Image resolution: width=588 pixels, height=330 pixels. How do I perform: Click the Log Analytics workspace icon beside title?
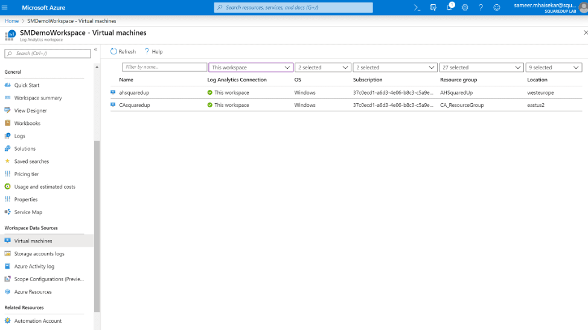coord(10,36)
